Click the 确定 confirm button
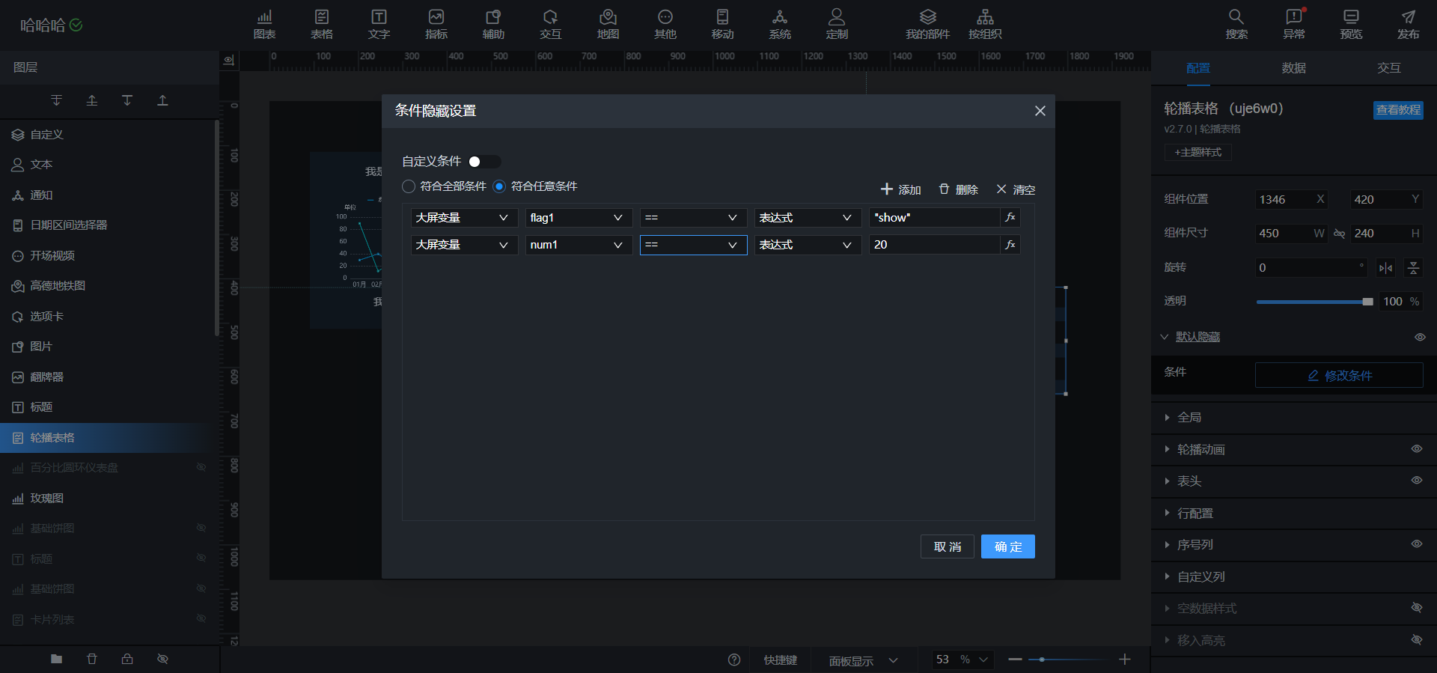 point(1008,546)
